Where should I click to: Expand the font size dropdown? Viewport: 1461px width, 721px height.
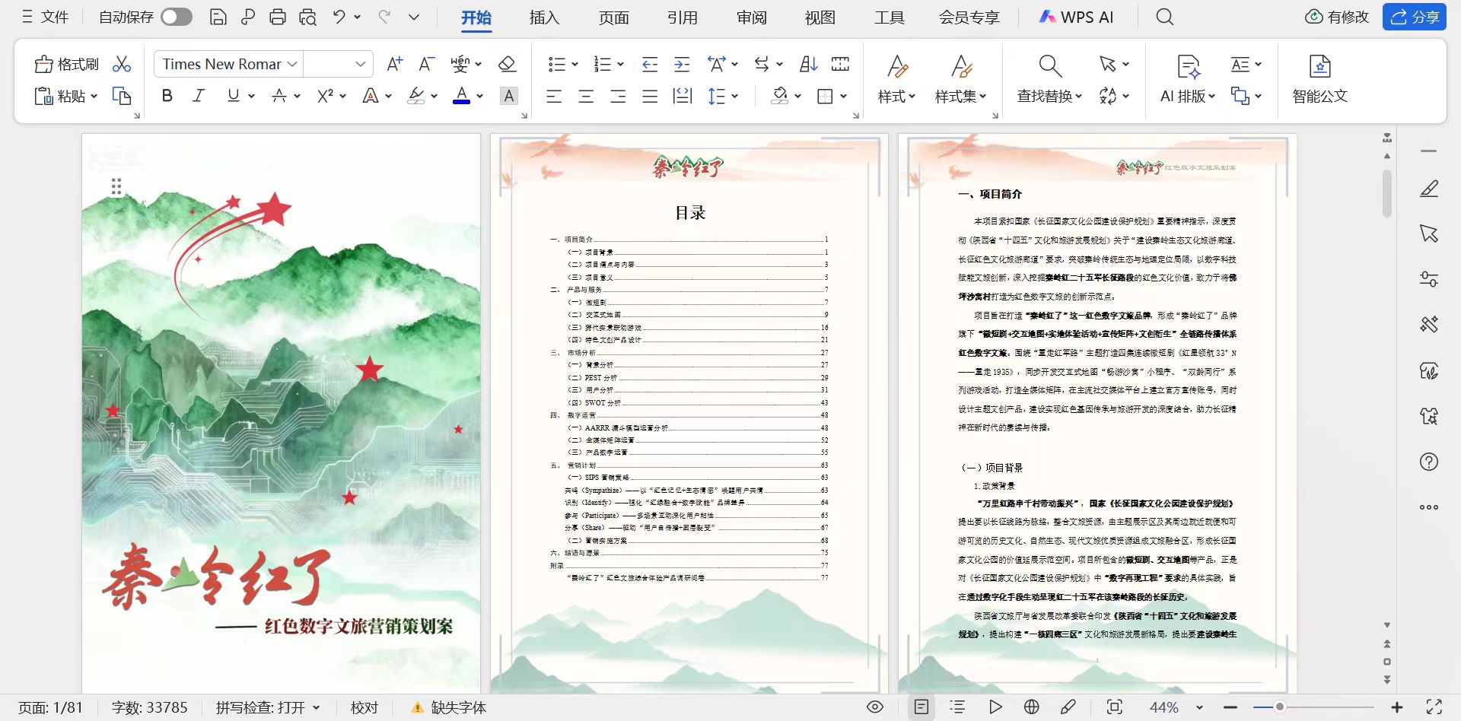point(360,65)
